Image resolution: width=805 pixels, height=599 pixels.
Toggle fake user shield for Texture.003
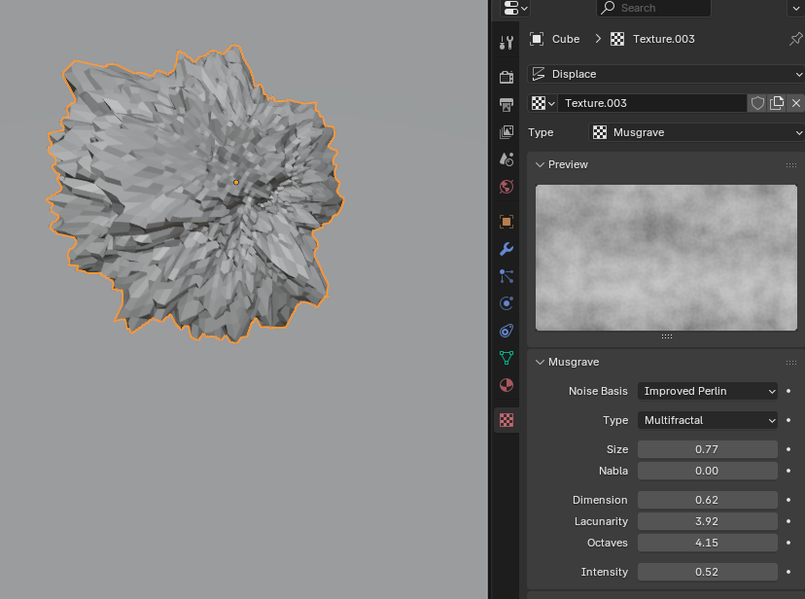(757, 103)
